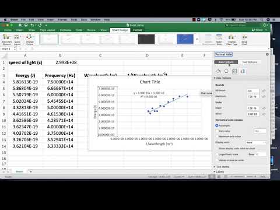Click Minimum bound input field
The height and width of the screenshot is (210, 280).
(253, 90)
